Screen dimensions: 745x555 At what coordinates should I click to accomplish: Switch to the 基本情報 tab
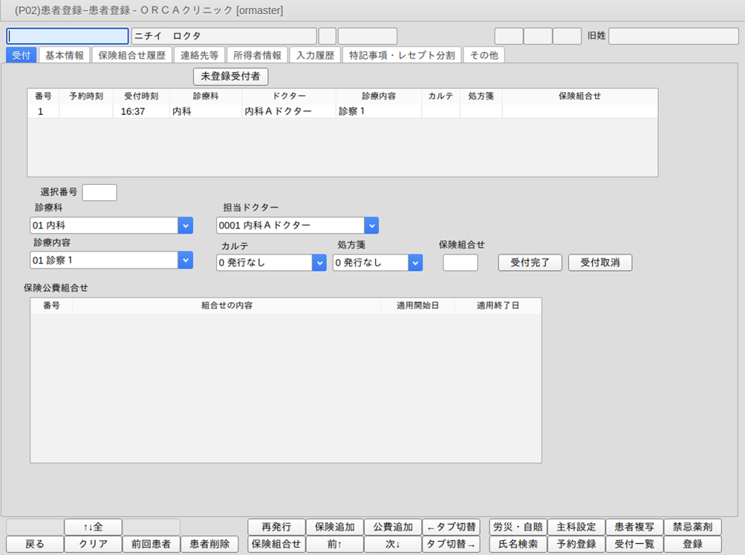65,55
